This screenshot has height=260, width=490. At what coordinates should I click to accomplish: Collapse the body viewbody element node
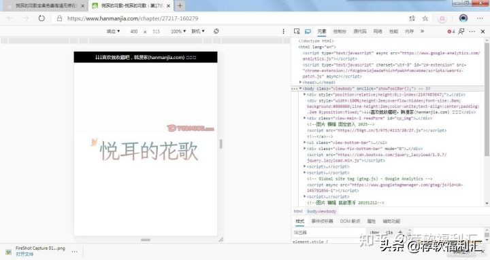(x=301, y=88)
